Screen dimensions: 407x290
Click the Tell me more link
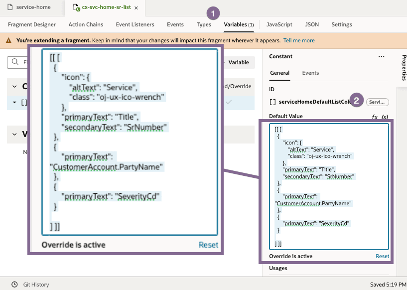click(x=299, y=40)
